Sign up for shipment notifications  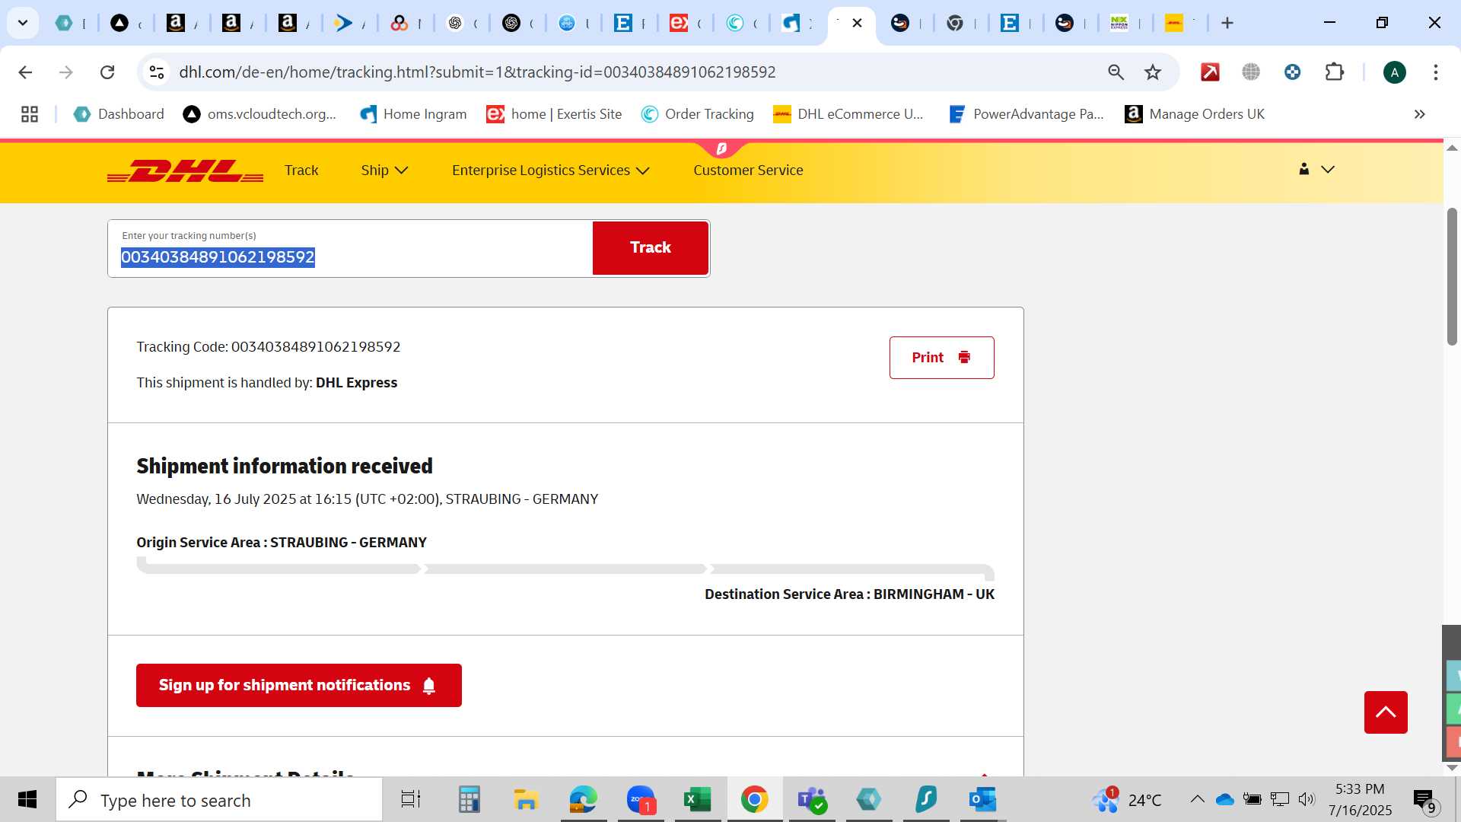click(298, 685)
